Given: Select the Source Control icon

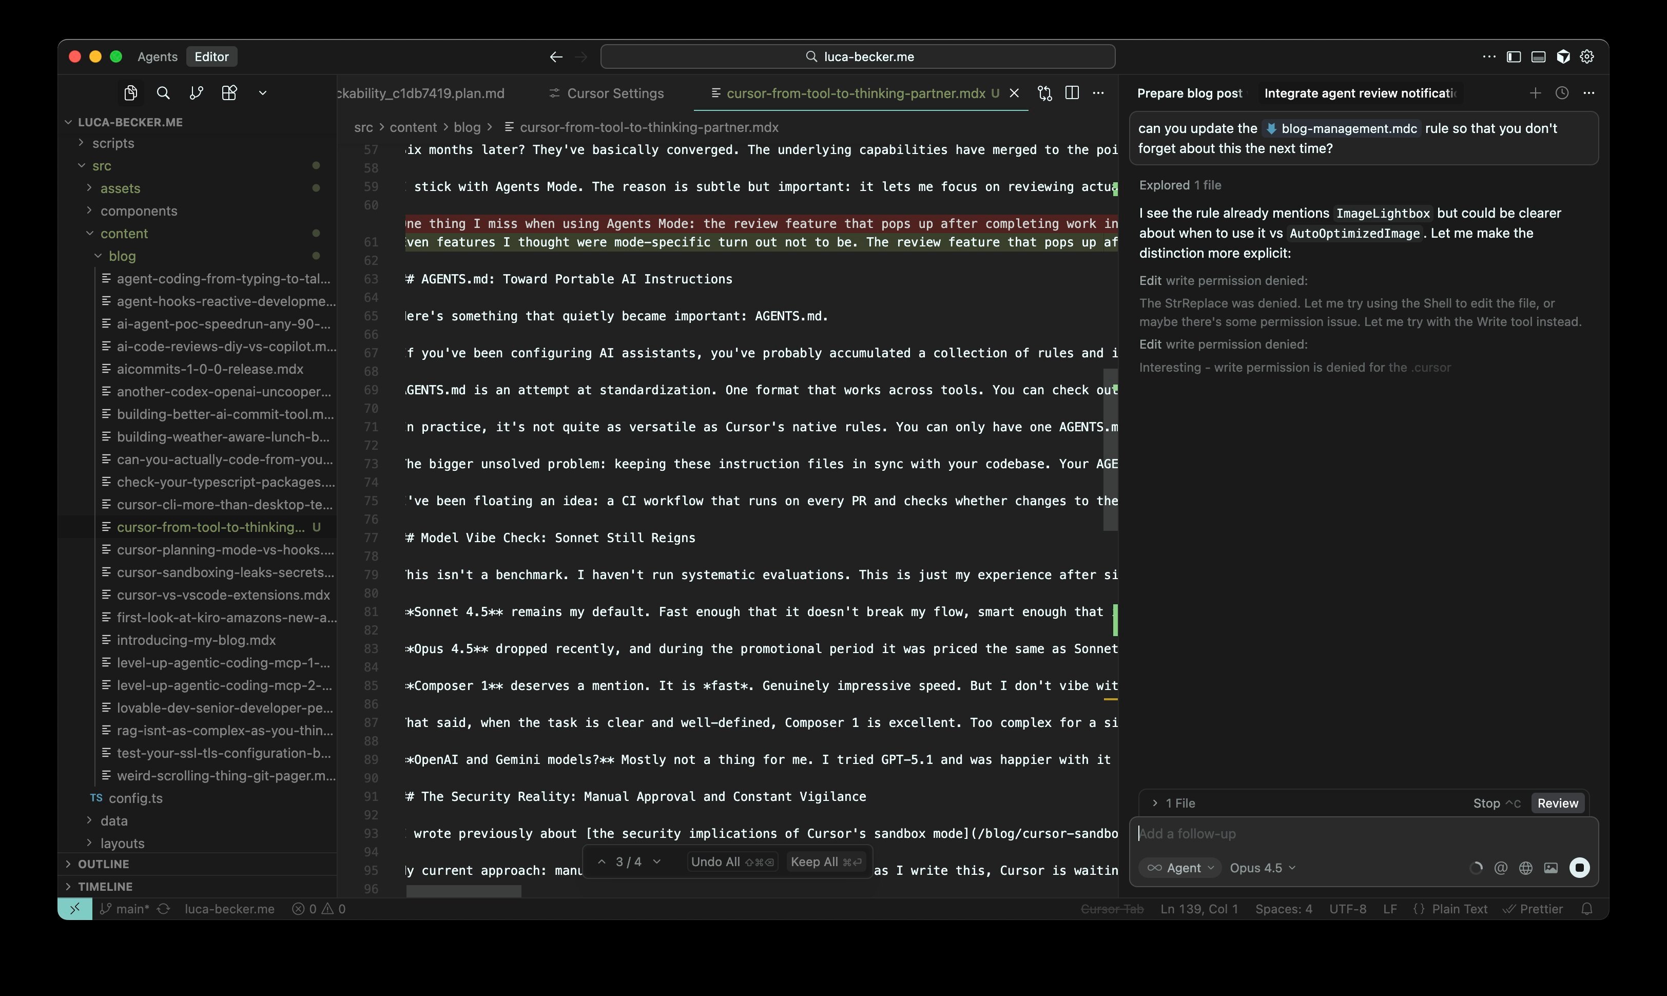Looking at the screenshot, I should pos(197,92).
